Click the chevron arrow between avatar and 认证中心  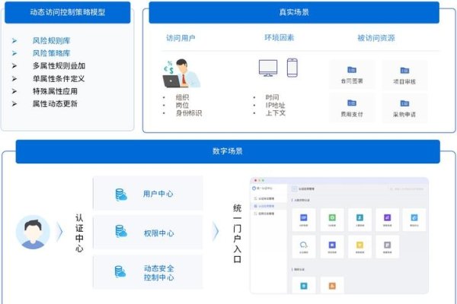click(x=59, y=232)
